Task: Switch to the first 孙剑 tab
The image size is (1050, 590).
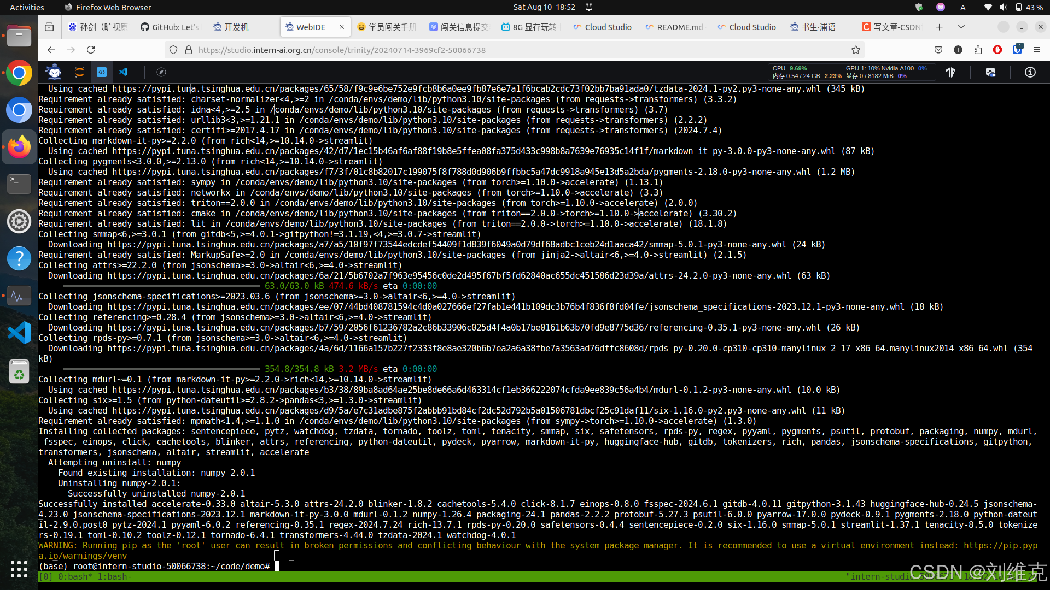Action: pyautogui.click(x=98, y=27)
